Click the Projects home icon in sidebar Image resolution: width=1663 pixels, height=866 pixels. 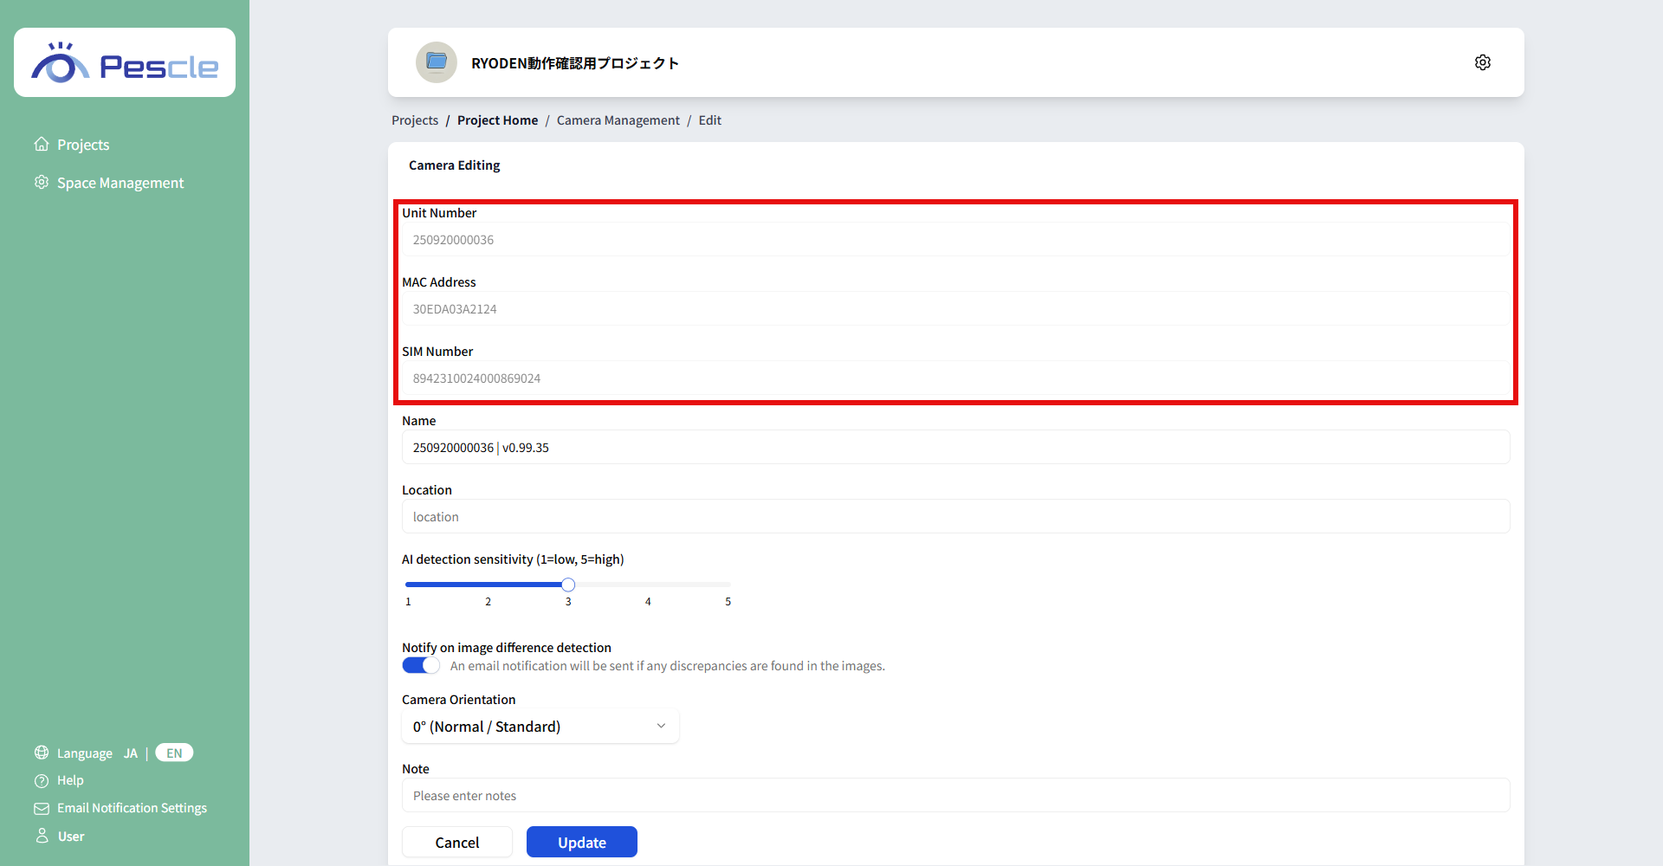pos(42,145)
